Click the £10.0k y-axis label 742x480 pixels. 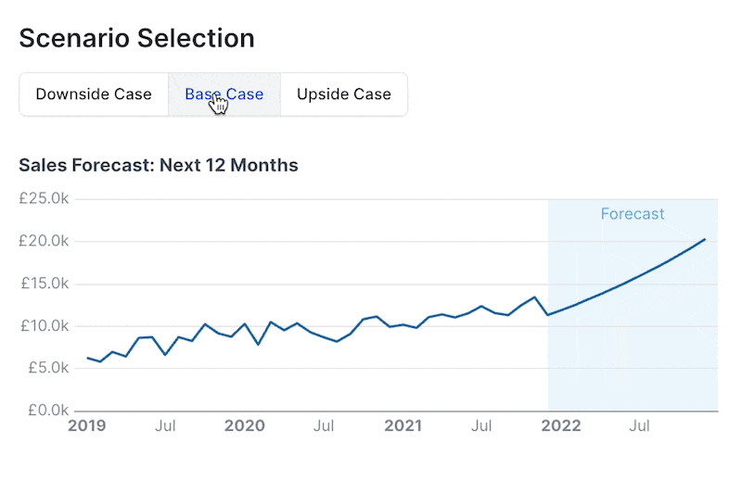pos(44,326)
